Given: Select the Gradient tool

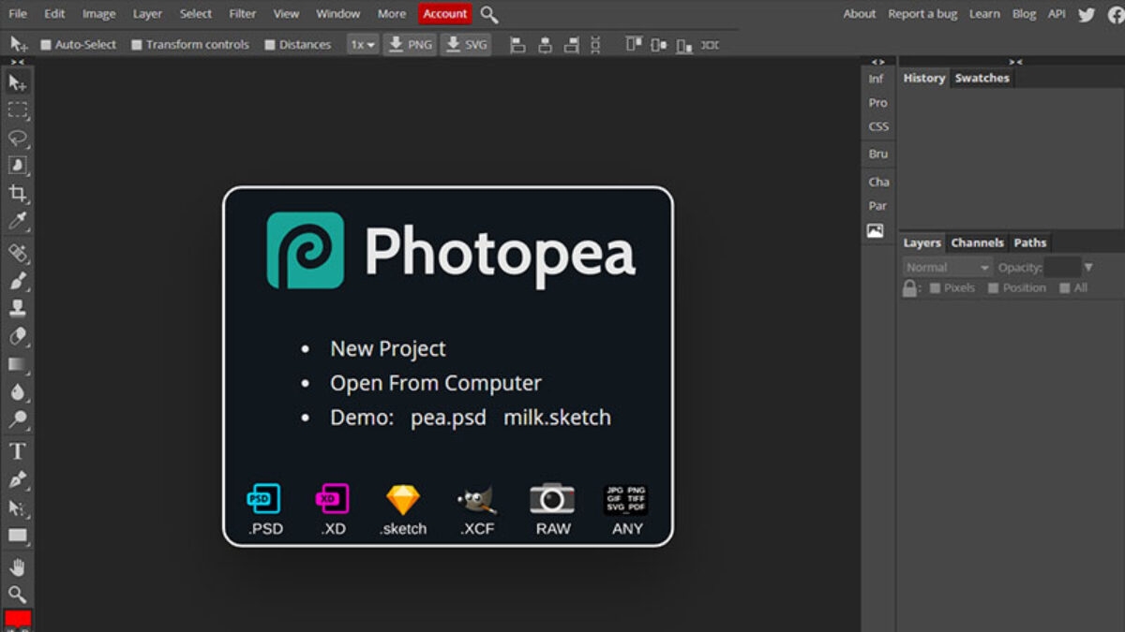Looking at the screenshot, I should [17, 364].
